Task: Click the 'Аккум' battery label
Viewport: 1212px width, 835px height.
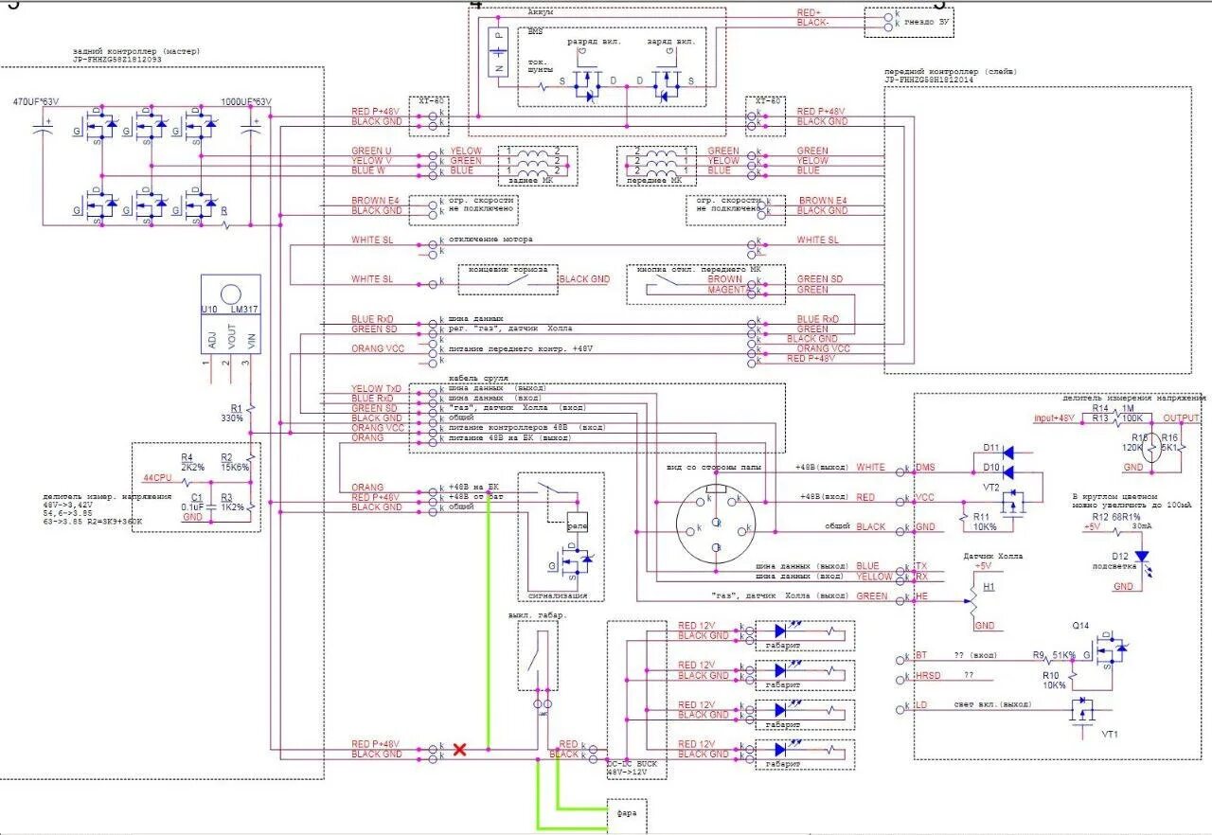Action: tap(542, 11)
